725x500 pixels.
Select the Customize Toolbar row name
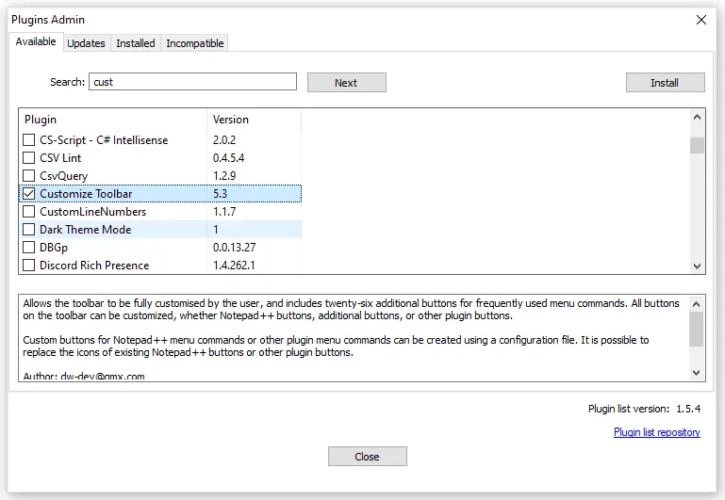[x=86, y=194]
